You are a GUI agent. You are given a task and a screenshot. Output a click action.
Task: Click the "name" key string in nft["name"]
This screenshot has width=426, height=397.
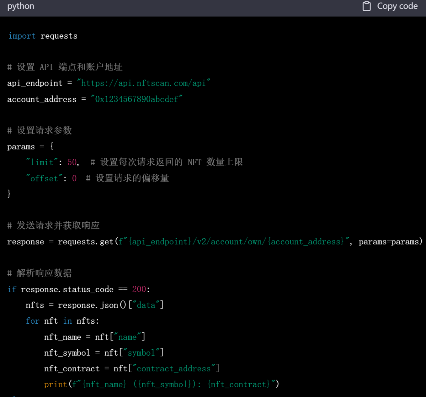127,337
